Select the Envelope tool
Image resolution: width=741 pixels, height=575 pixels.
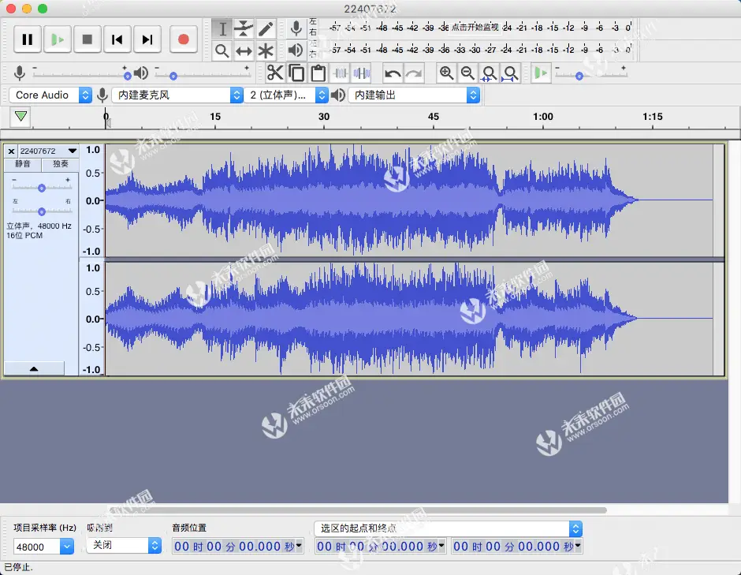tap(244, 28)
